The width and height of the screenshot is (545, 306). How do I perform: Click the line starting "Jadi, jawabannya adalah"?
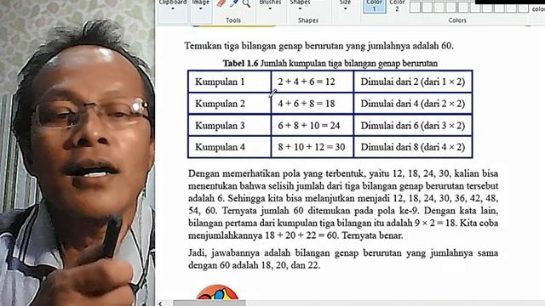tap(343, 253)
